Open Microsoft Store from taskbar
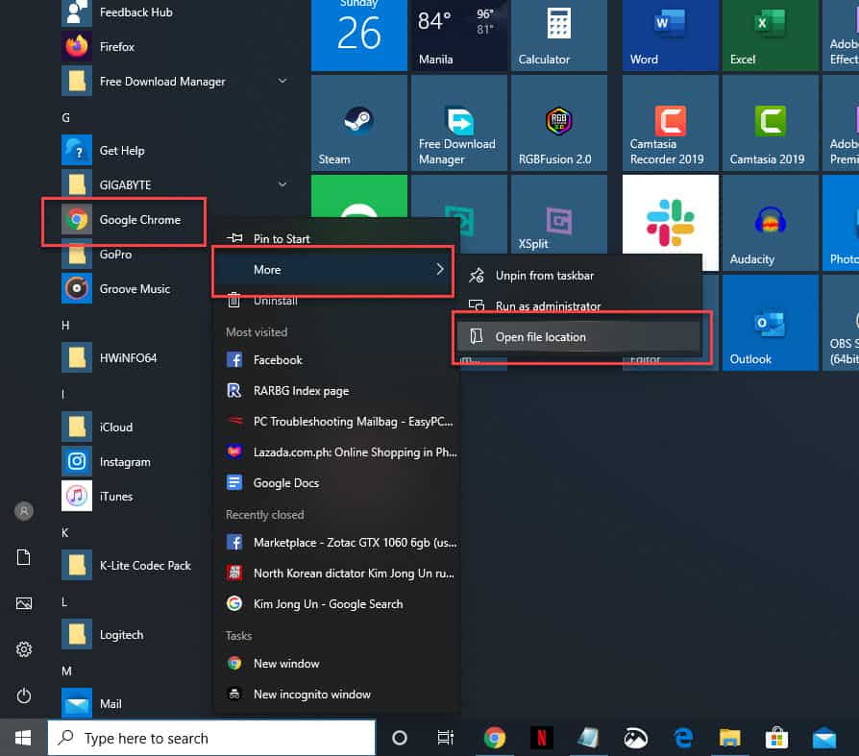 [x=776, y=738]
